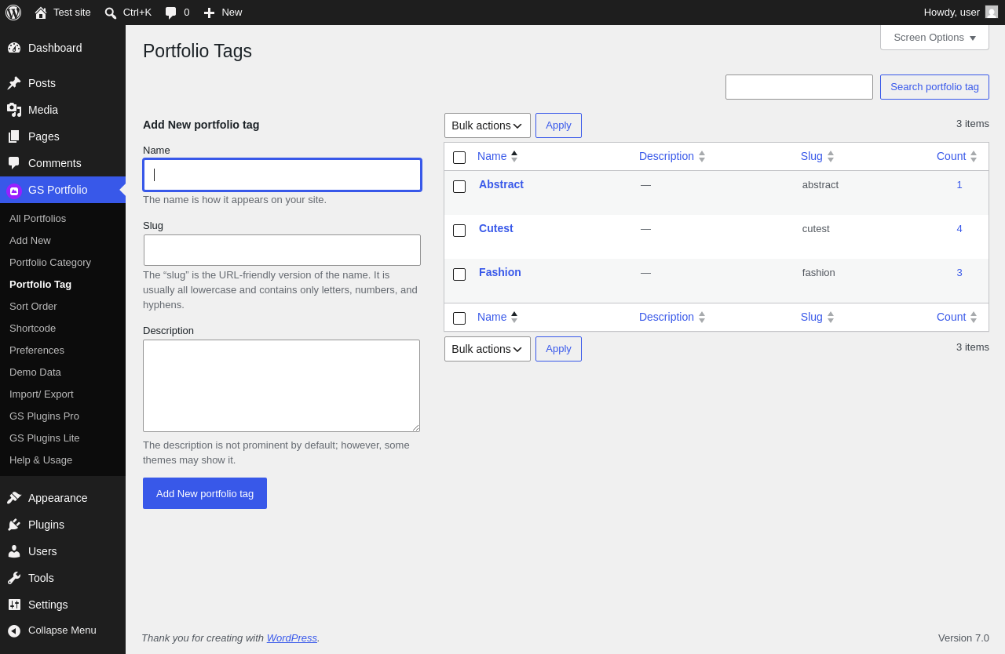Click the Count 4 link for Cutest
1005x654 pixels.
[959, 228]
